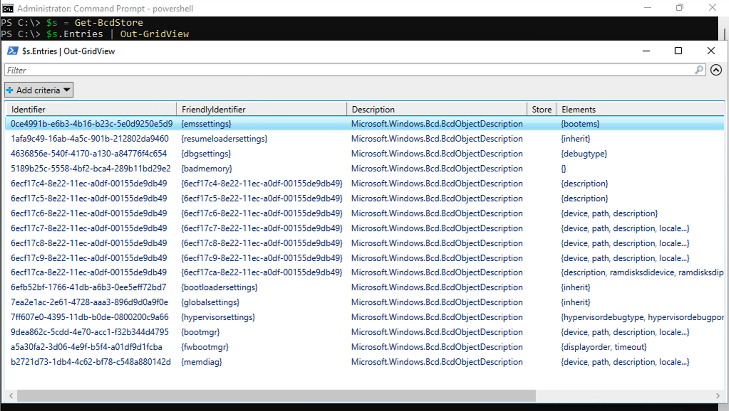729x411 pixels.
Task: Select the {hypervisorsettings} row
Action: [218, 317]
